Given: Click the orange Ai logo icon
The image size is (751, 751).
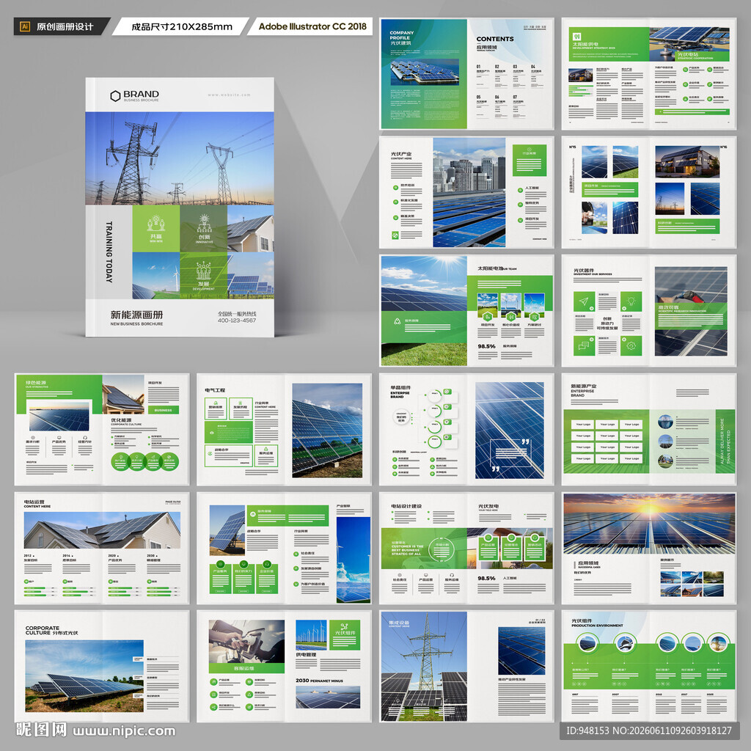Looking at the screenshot, I should [25, 27].
